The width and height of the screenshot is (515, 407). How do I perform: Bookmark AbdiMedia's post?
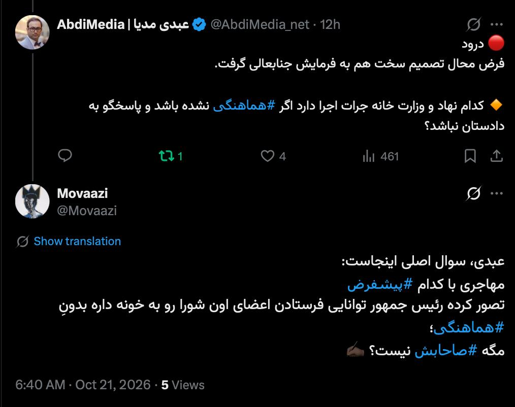point(470,156)
